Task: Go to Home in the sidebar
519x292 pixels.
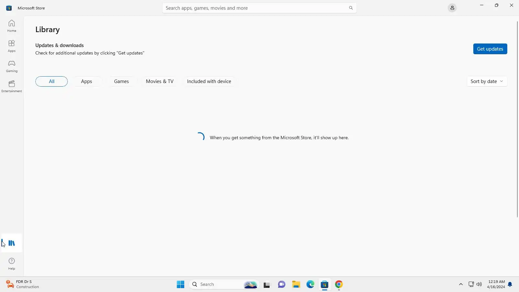Action: point(12,26)
